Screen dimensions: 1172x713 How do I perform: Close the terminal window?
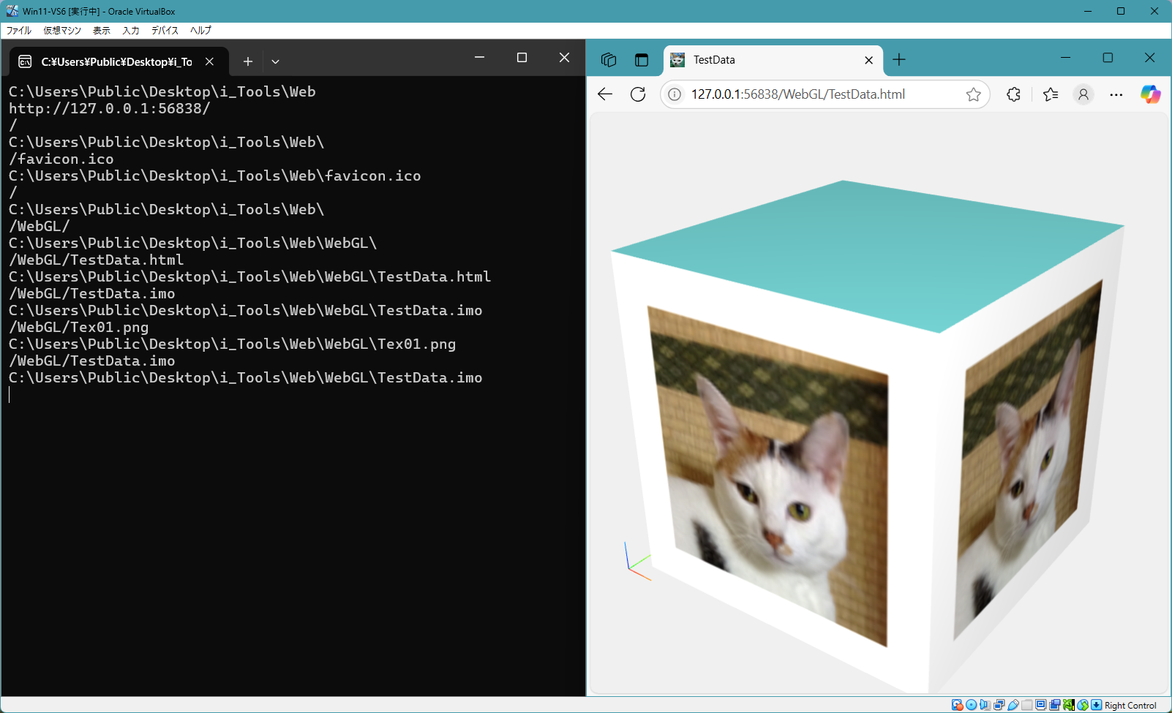(x=564, y=58)
